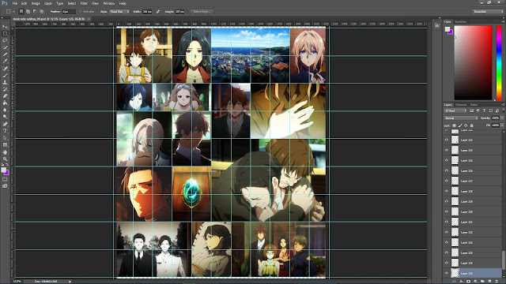The width and height of the screenshot is (506, 284).
Task: Open the Image menu
Action: [x=36, y=3]
